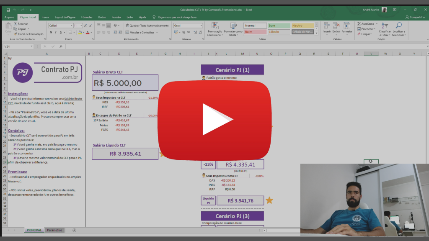Enable center text alignment

[x=103, y=32]
